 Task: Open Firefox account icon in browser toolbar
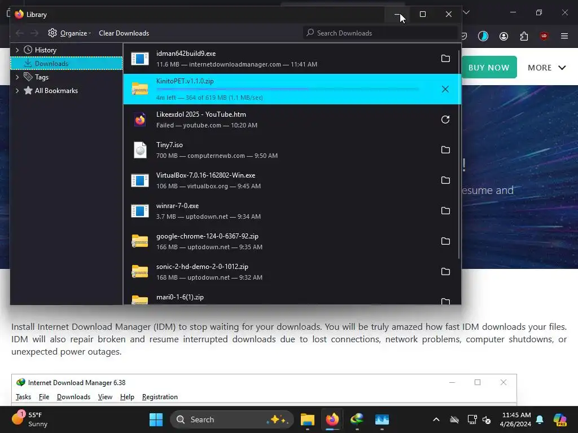click(x=503, y=36)
